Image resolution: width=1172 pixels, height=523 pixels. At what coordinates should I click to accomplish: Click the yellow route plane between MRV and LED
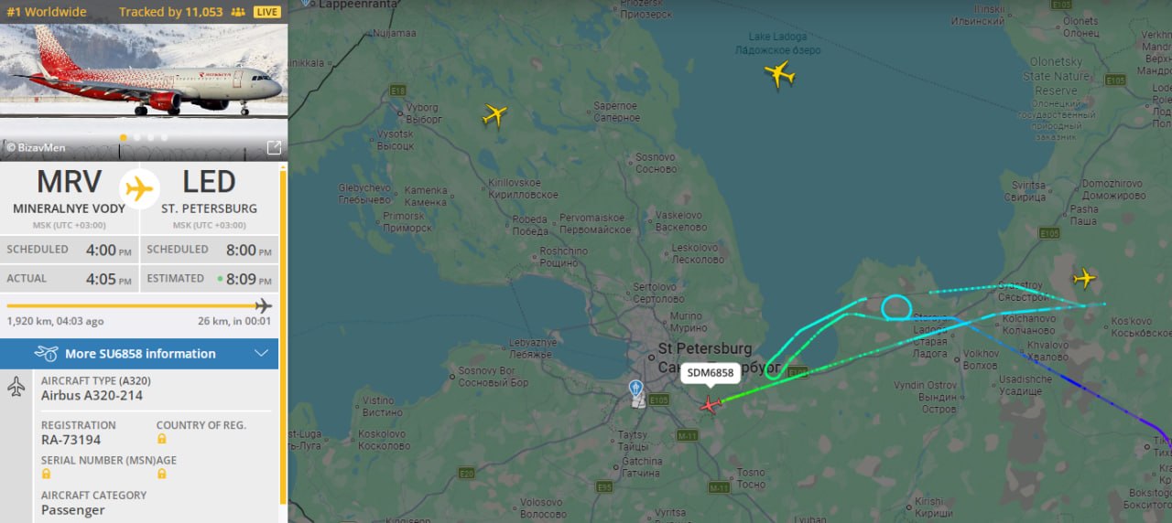139,189
